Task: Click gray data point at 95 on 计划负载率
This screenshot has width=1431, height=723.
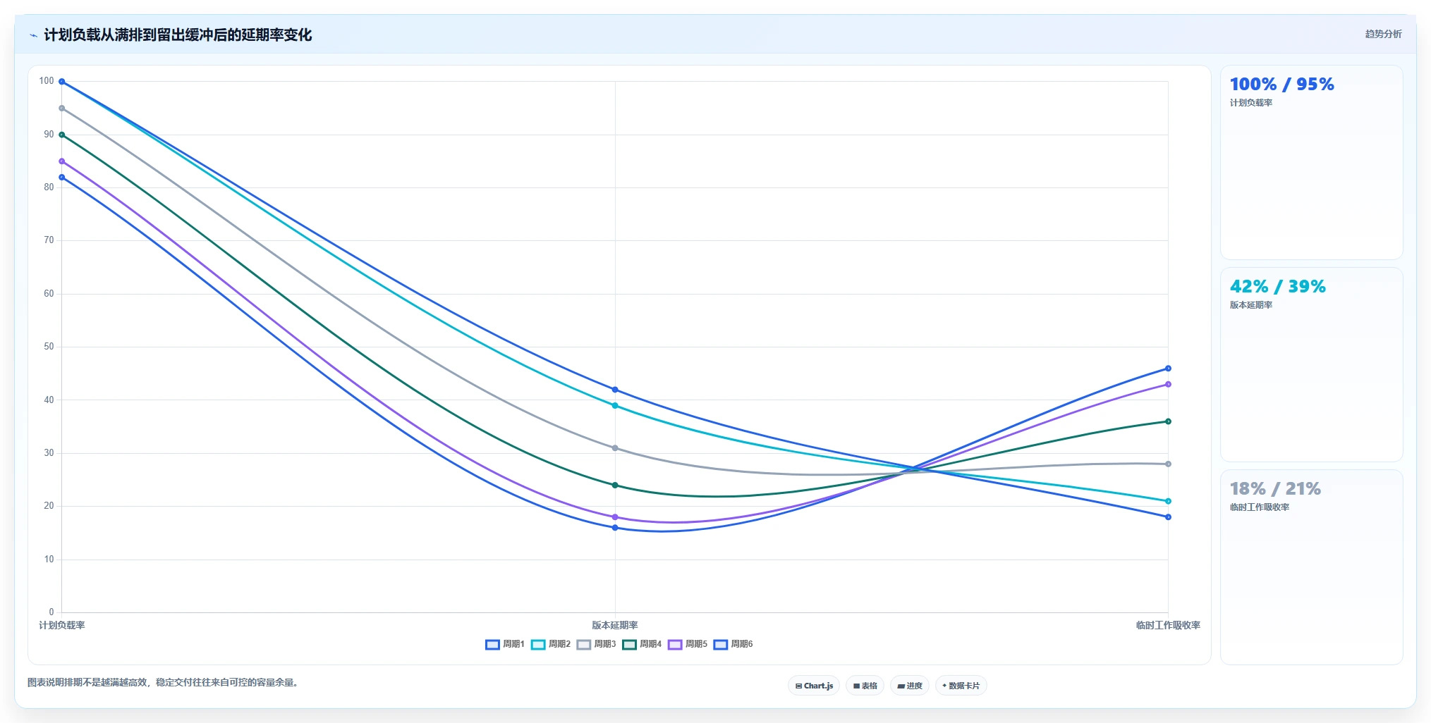Action: click(x=62, y=109)
